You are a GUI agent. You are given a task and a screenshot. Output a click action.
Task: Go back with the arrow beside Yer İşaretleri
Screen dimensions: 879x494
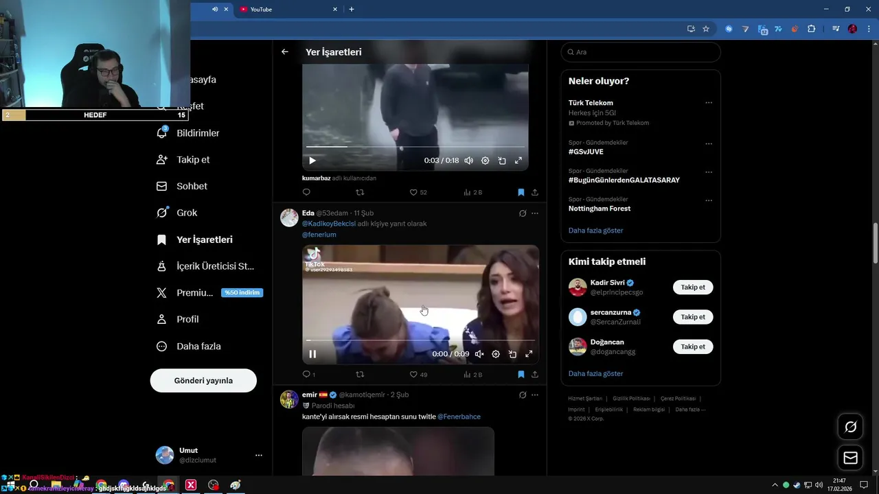click(285, 51)
